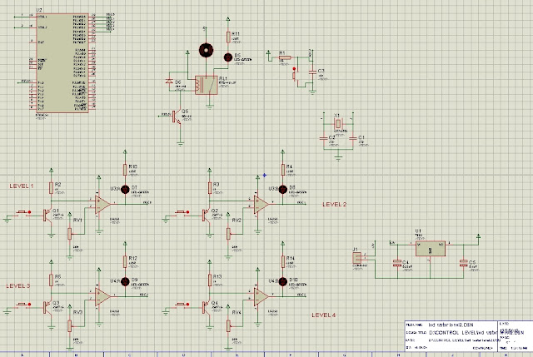This screenshot has width=533, height=357.
Task: Select potentiometer RV2
Action: (x=228, y=234)
